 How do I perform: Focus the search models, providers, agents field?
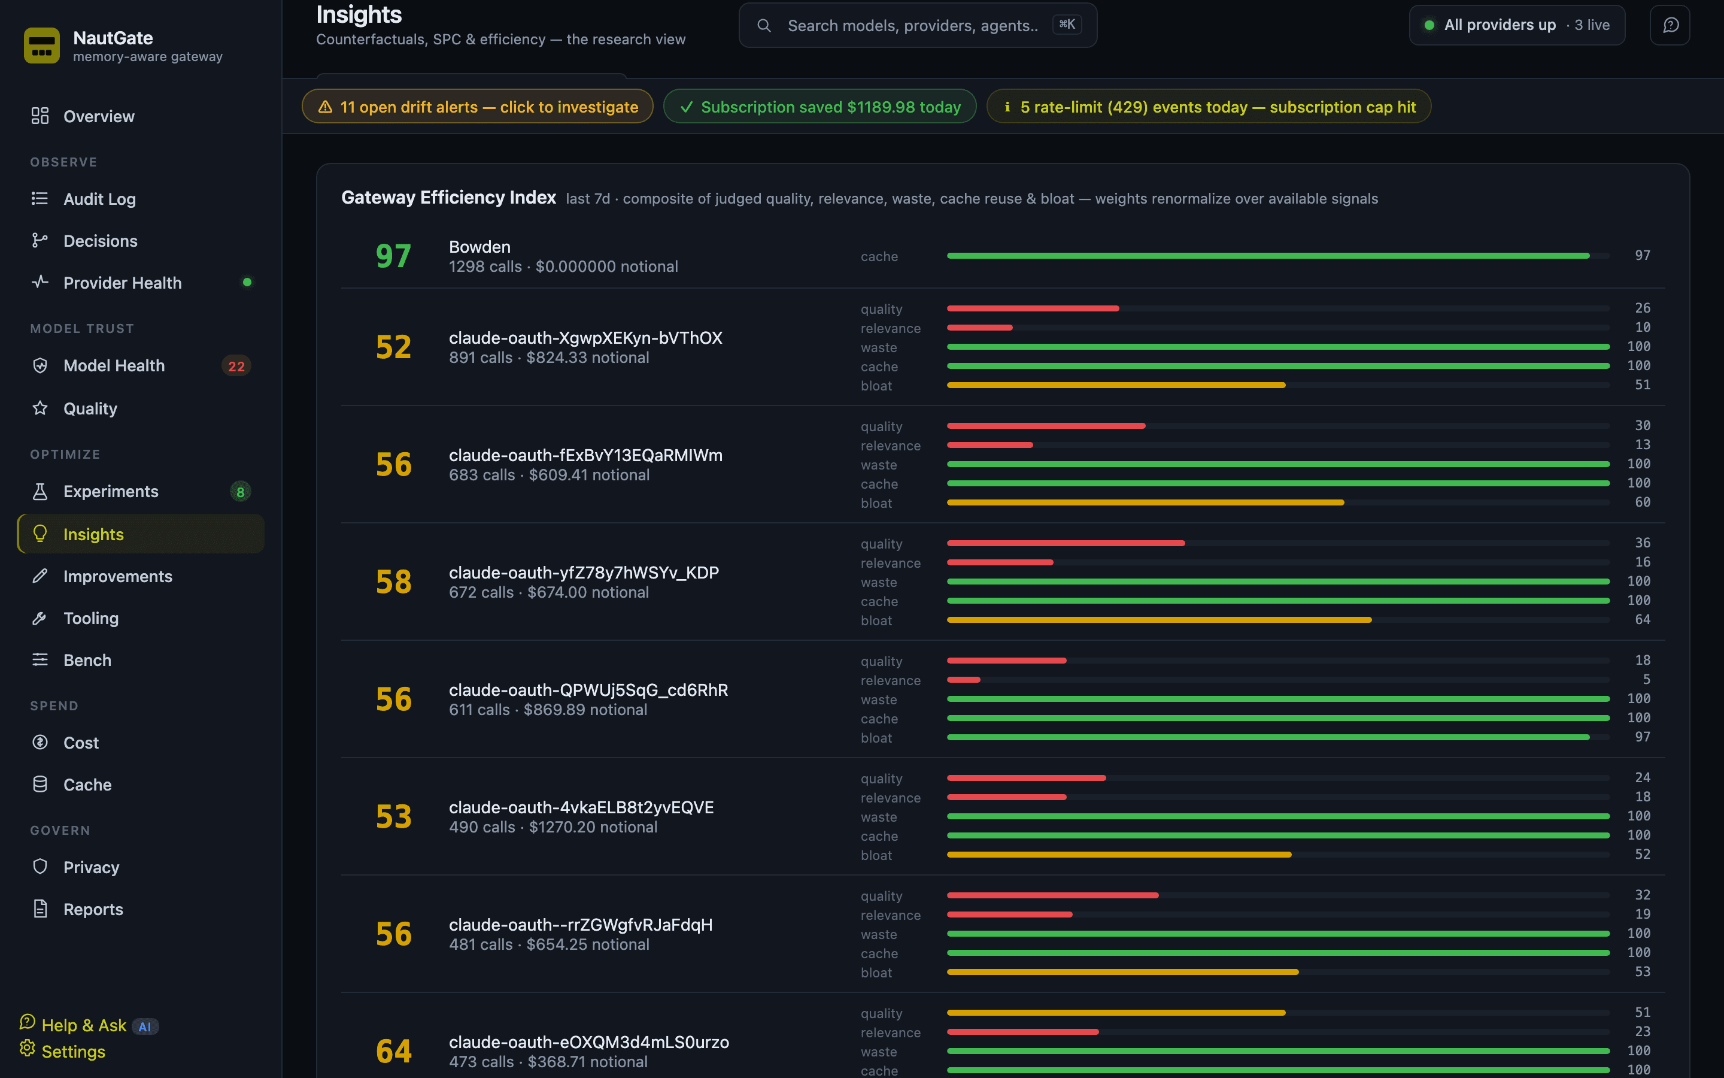click(918, 26)
